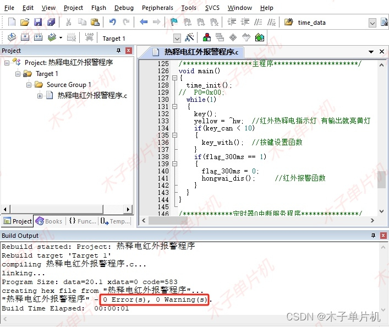Switch to the Templates tab
Image resolution: width=389 pixels, height=327 pixels.
coord(115,221)
